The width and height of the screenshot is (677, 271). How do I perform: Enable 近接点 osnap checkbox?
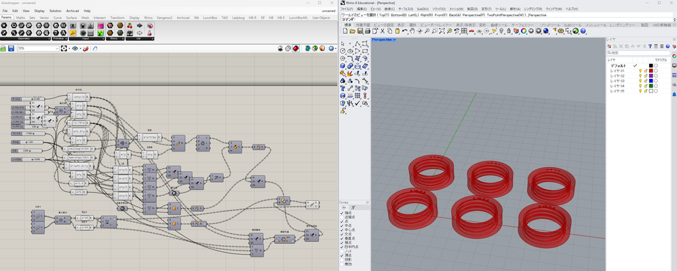(342, 217)
